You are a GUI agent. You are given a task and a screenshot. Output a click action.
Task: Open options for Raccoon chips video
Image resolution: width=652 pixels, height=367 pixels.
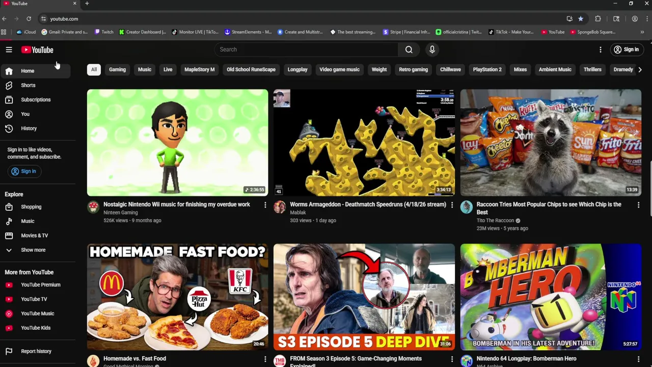638,205
